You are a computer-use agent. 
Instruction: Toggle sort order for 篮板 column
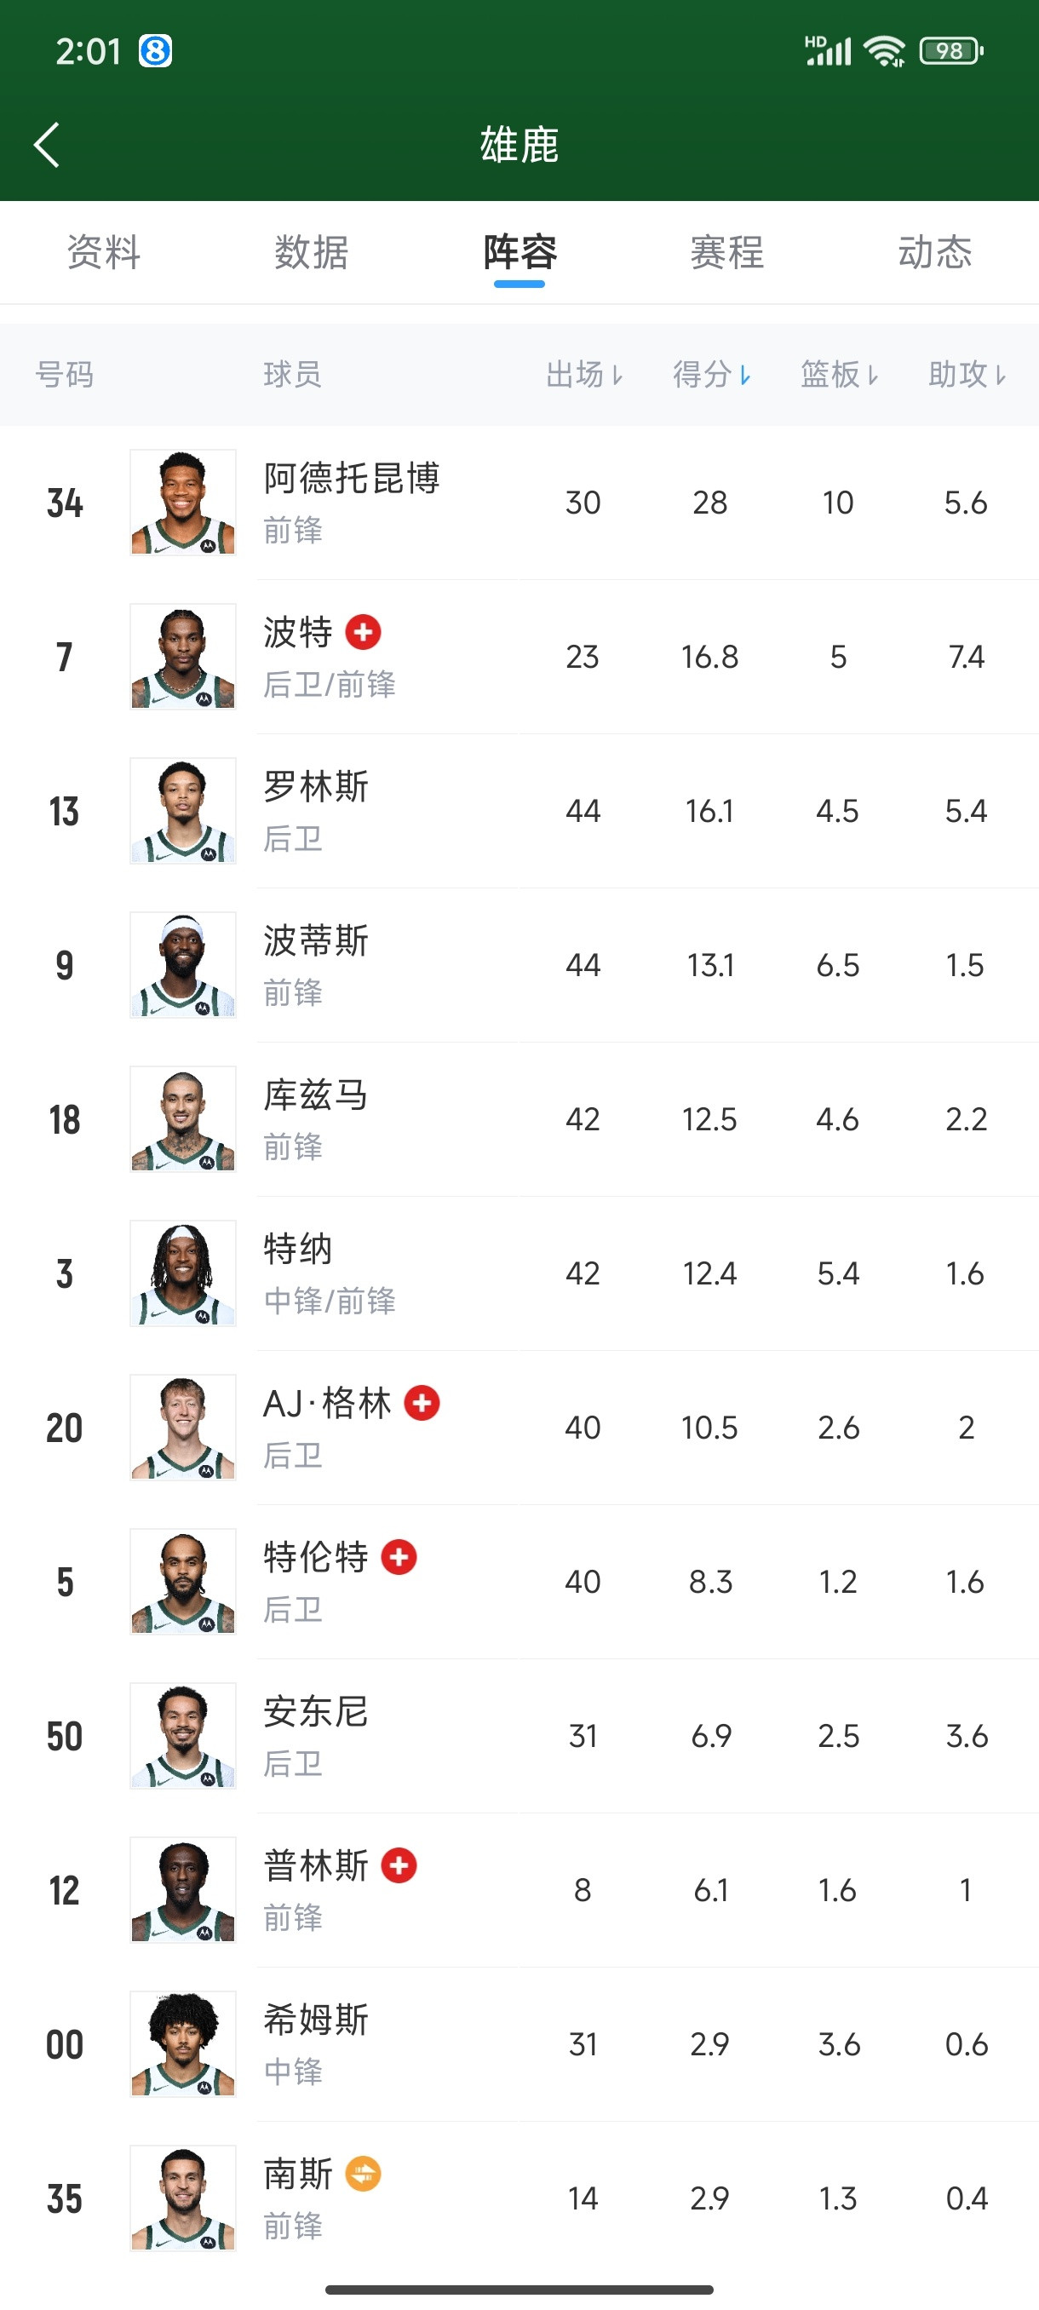[x=839, y=375]
